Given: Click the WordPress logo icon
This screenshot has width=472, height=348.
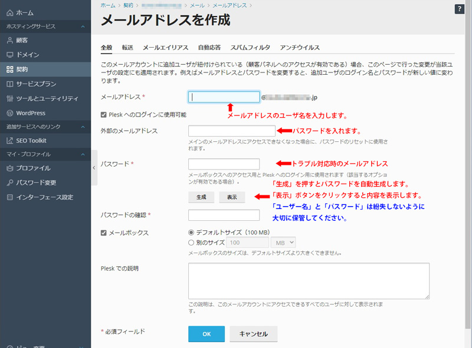Looking at the screenshot, I should [x=9, y=113].
